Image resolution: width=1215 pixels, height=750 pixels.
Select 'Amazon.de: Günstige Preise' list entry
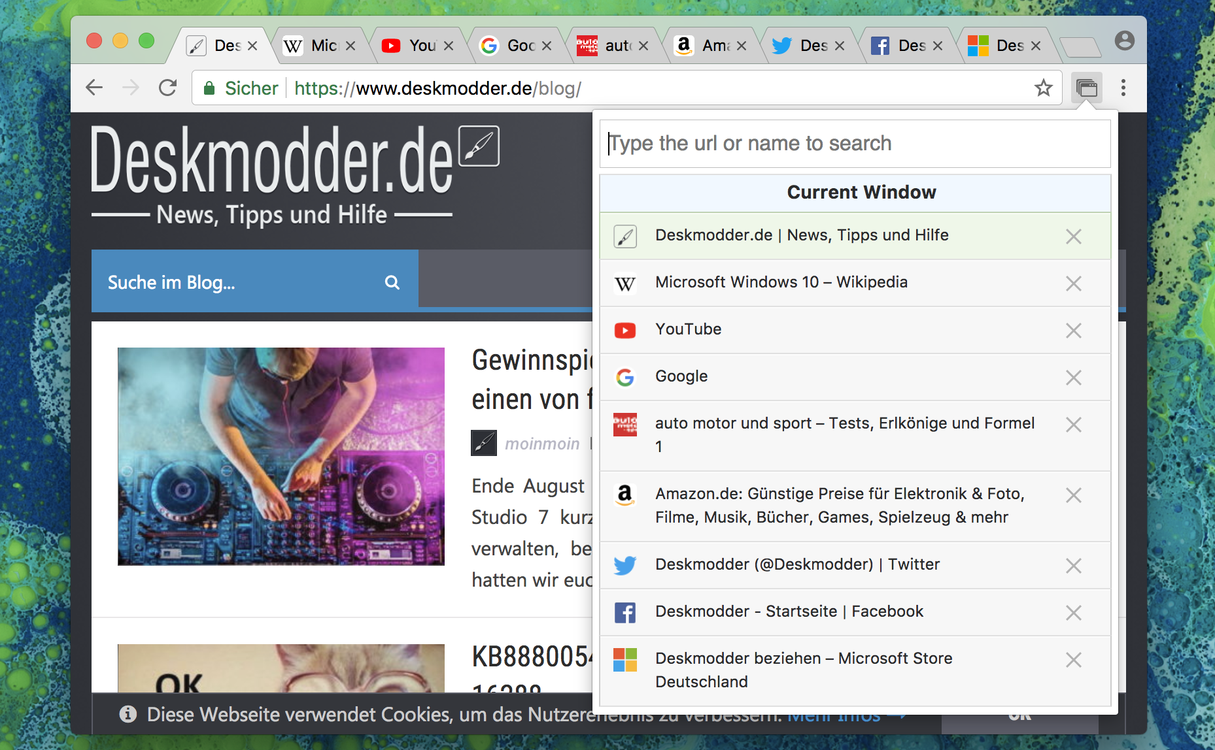(x=855, y=506)
